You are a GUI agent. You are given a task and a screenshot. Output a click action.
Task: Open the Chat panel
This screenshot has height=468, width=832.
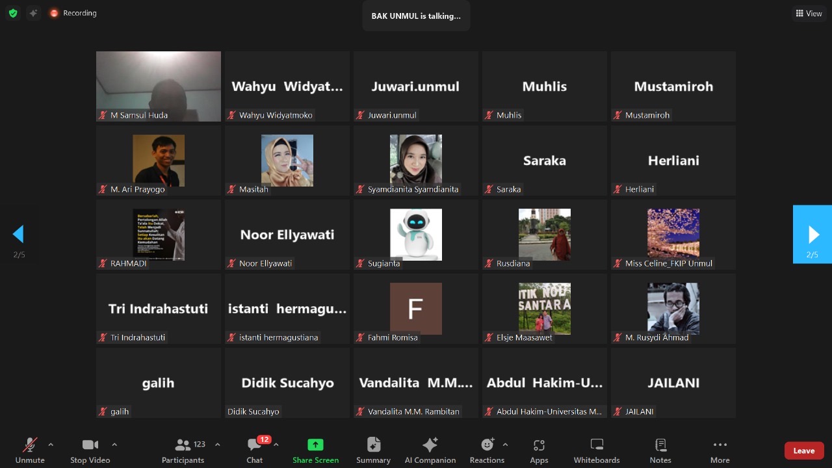coord(255,450)
